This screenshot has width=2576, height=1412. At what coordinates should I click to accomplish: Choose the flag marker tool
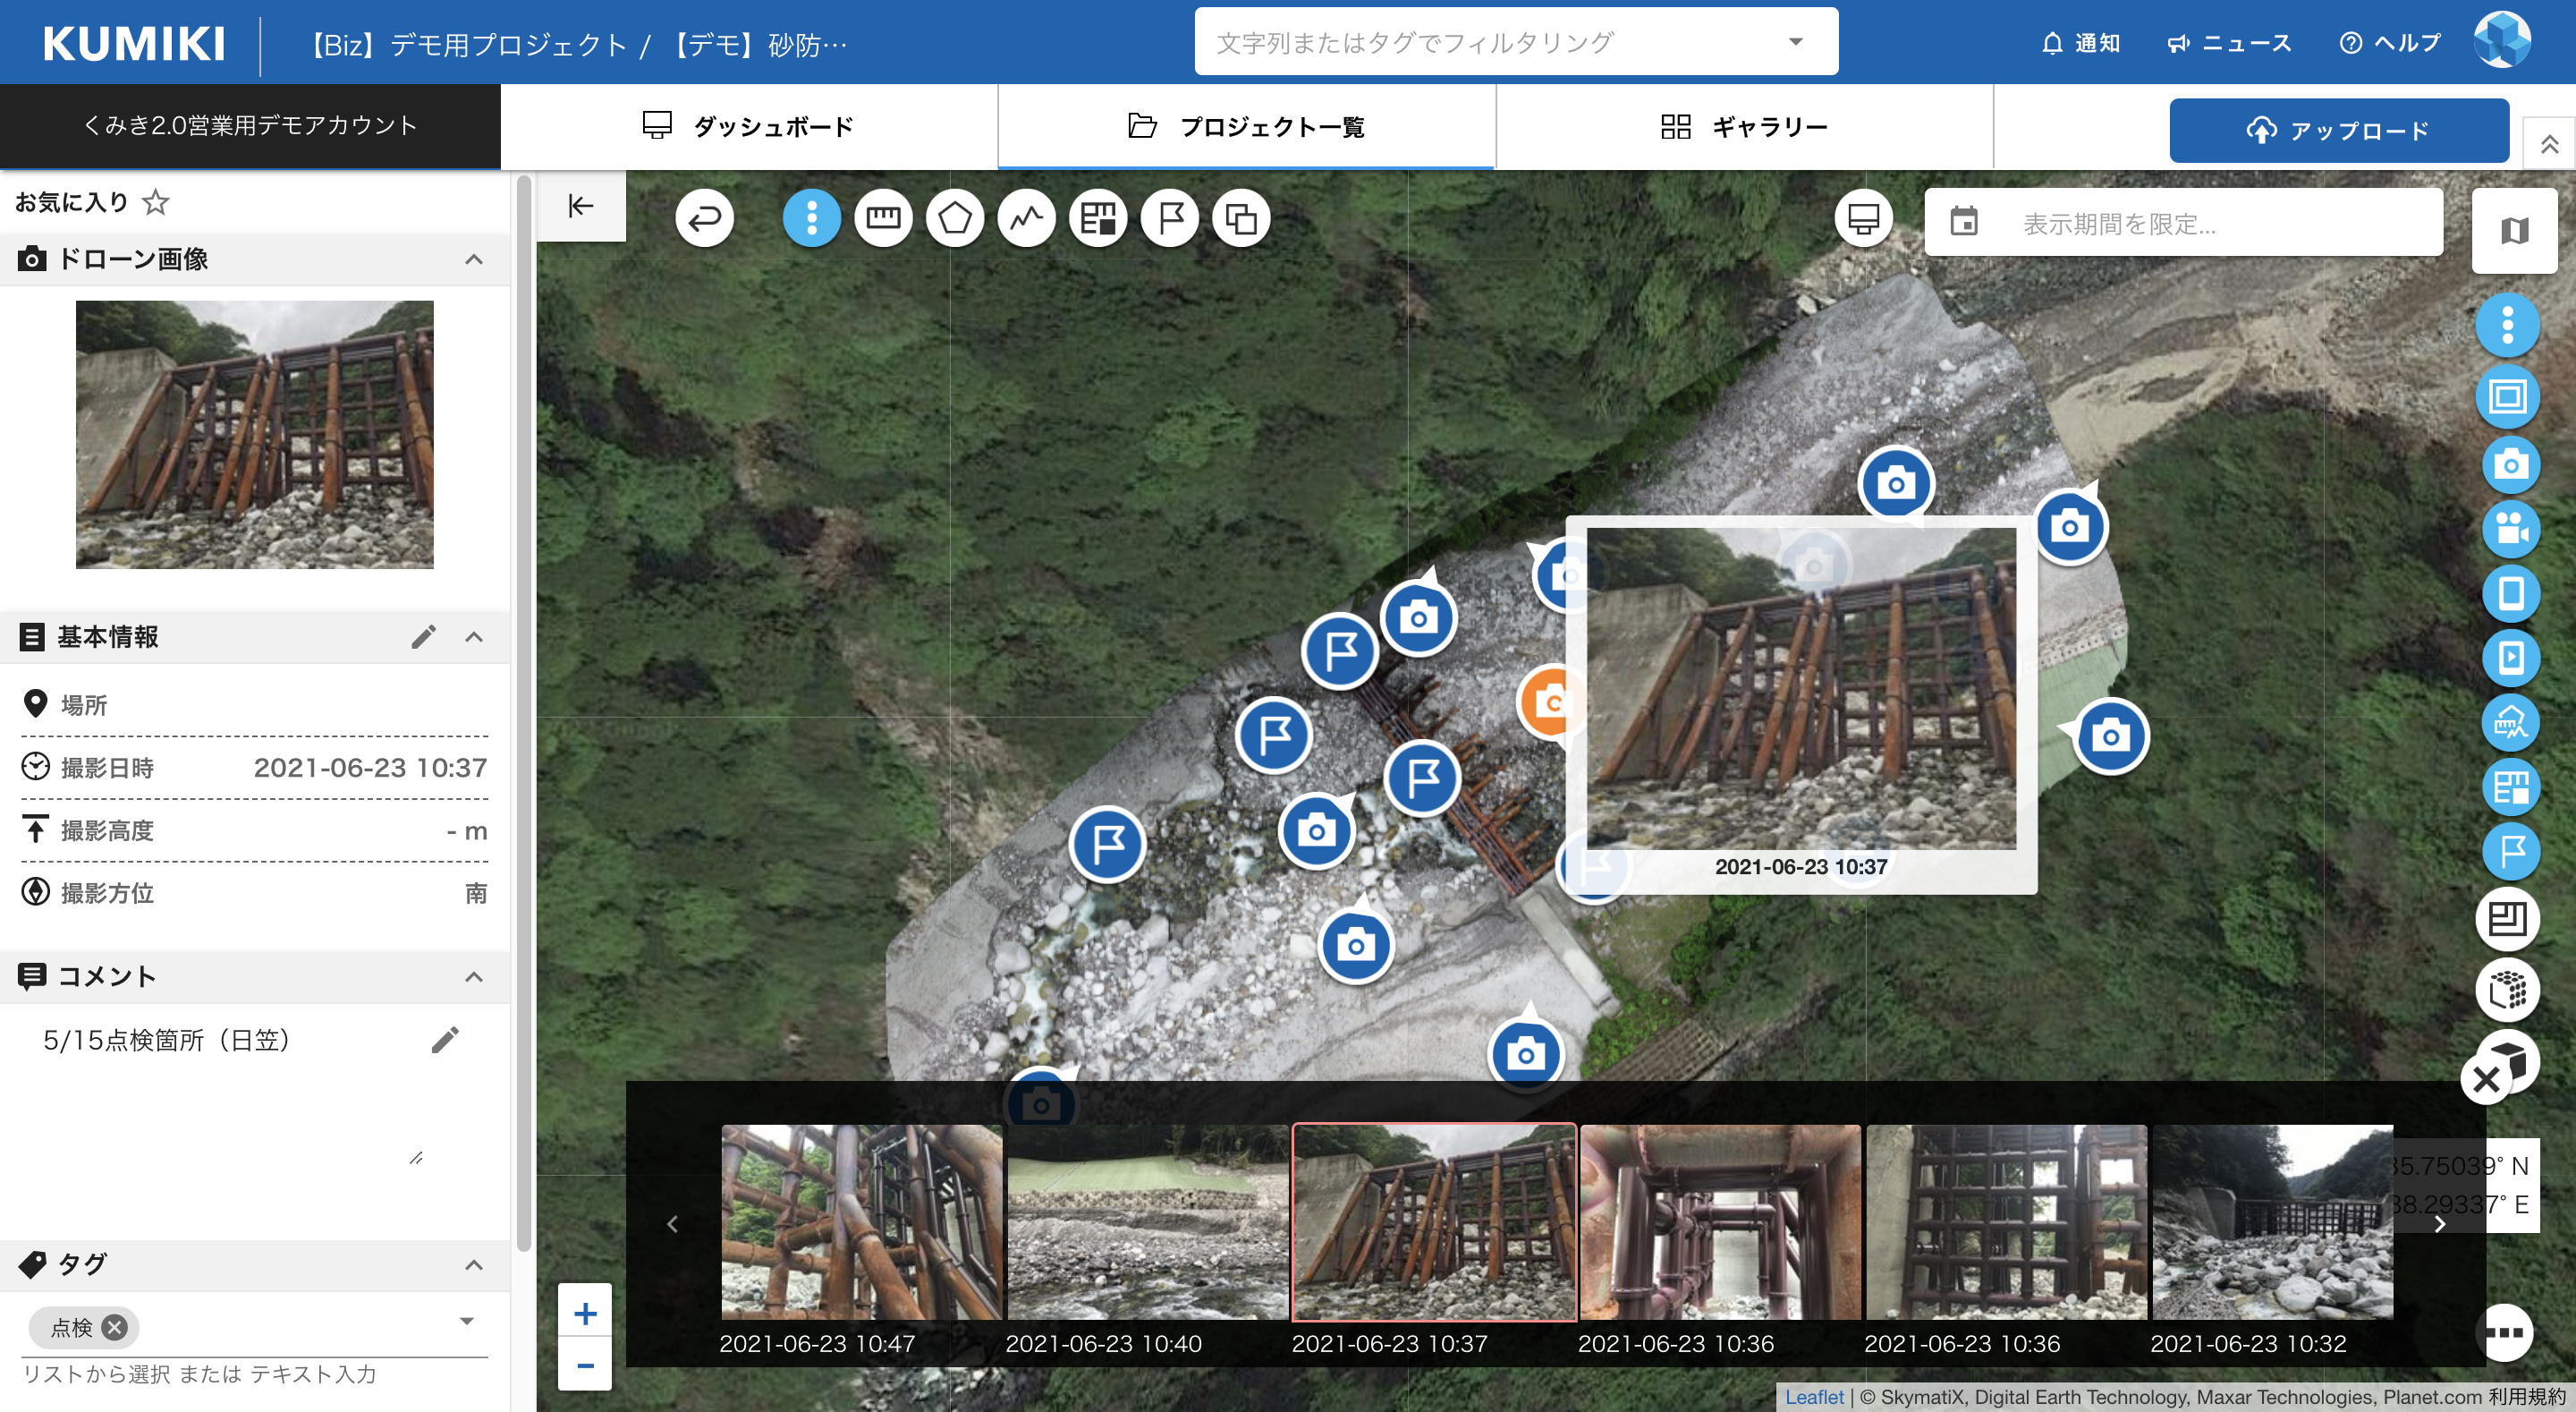tap(1170, 218)
